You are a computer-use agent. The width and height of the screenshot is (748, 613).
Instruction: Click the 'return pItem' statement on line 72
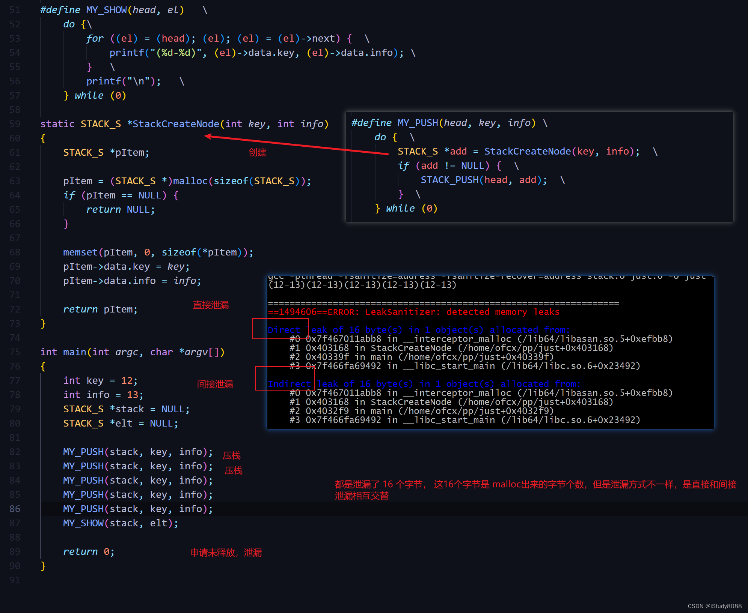click(100, 309)
